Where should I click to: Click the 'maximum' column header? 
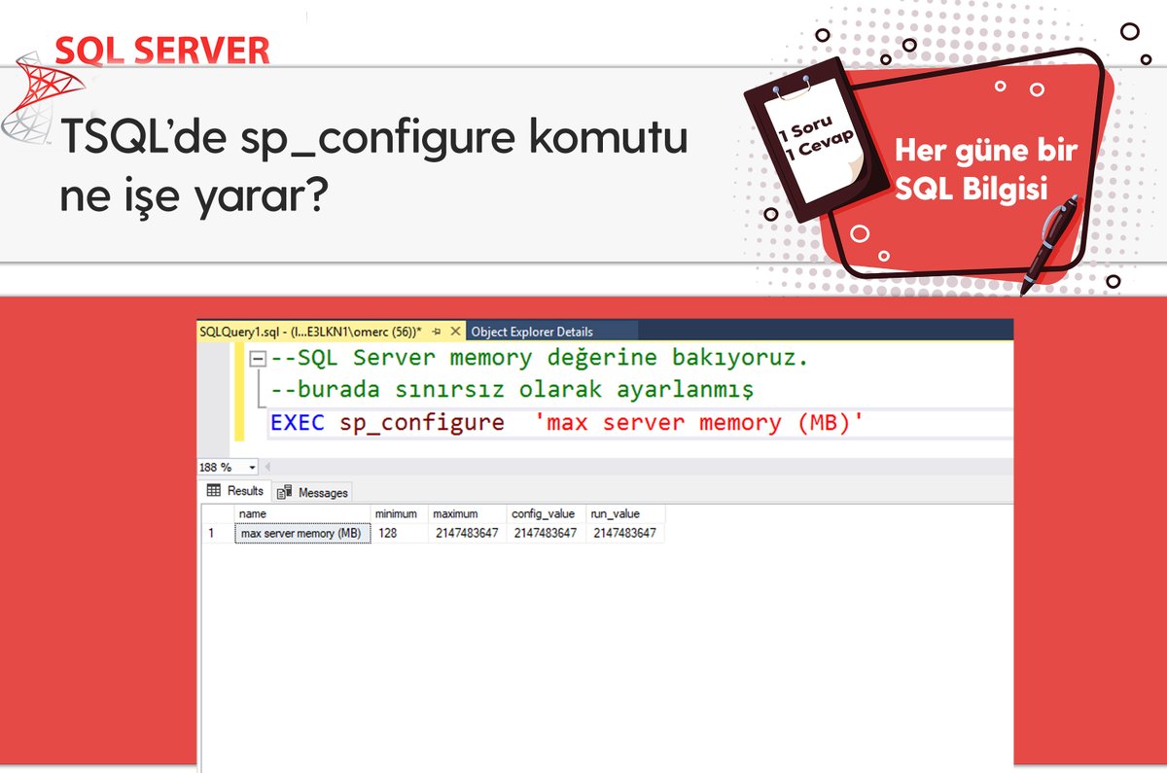coord(467,513)
